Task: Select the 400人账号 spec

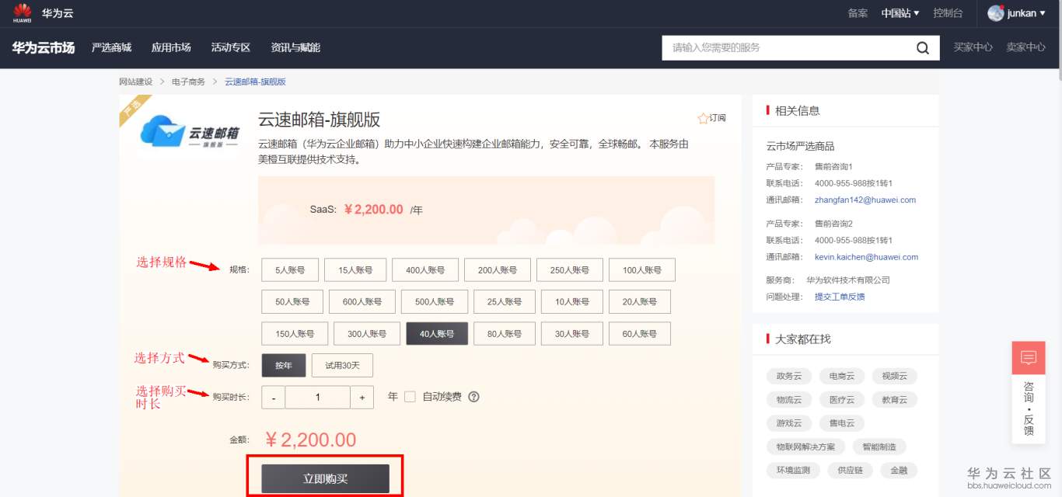Action: pyautogui.click(x=425, y=270)
